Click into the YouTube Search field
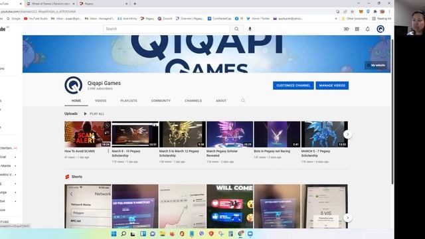The height and width of the screenshot is (239, 425). [167, 29]
